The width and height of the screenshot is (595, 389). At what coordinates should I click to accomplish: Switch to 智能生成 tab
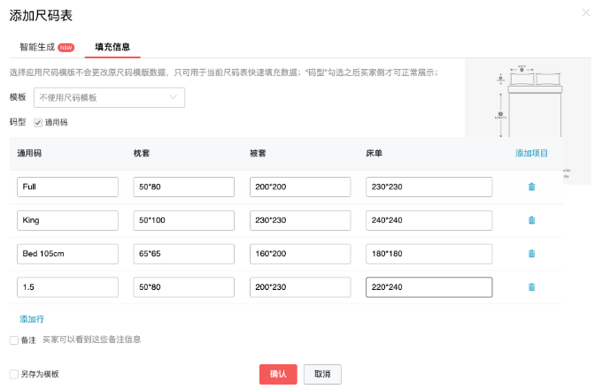coord(36,47)
